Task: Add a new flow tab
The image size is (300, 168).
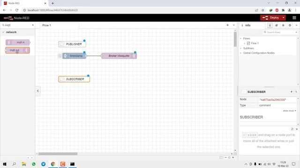Action: [227, 25]
